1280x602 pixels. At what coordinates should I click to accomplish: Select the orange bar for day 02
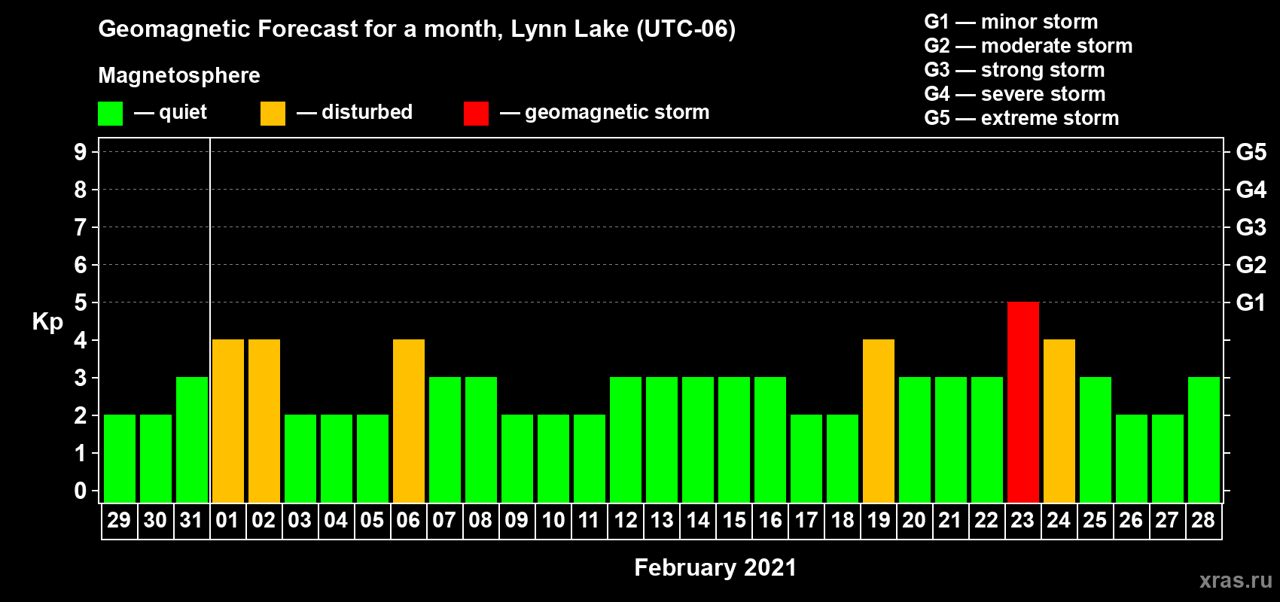click(264, 421)
